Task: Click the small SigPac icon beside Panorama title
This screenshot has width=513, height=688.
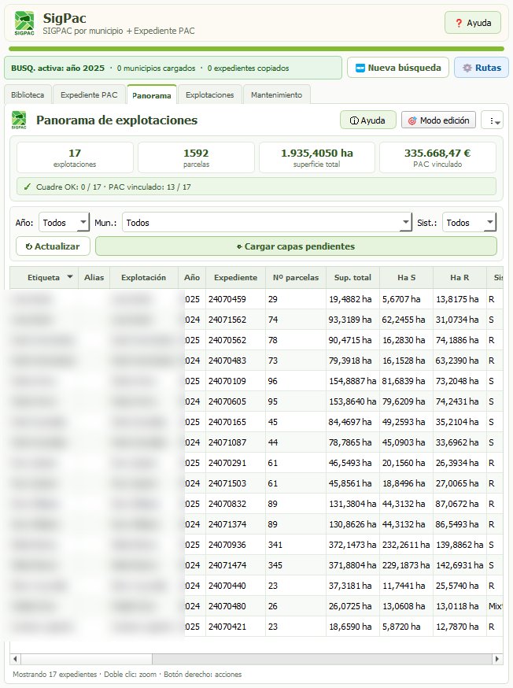Action: tap(19, 120)
